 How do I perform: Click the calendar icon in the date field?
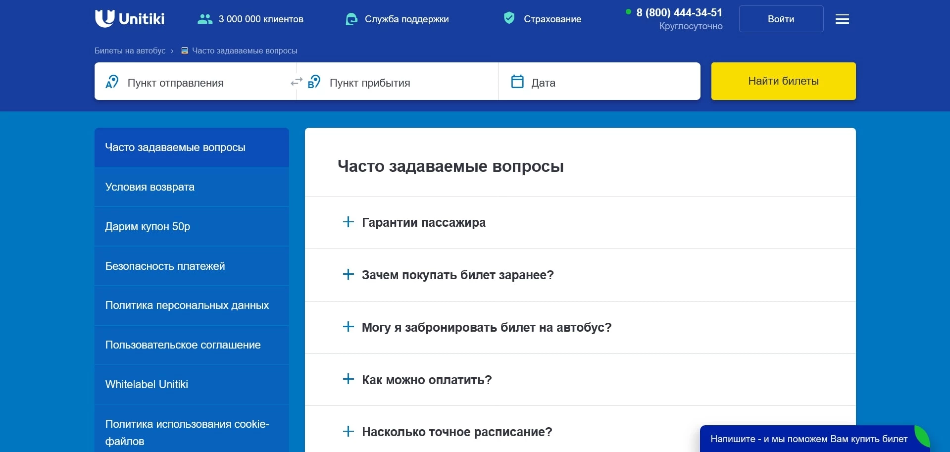tap(517, 81)
